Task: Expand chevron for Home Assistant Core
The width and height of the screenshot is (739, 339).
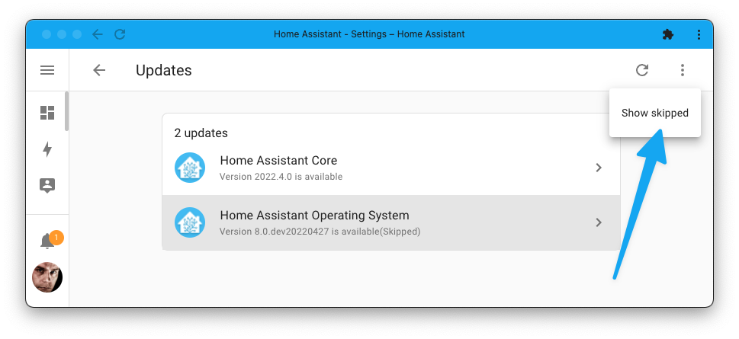Action: (x=599, y=168)
